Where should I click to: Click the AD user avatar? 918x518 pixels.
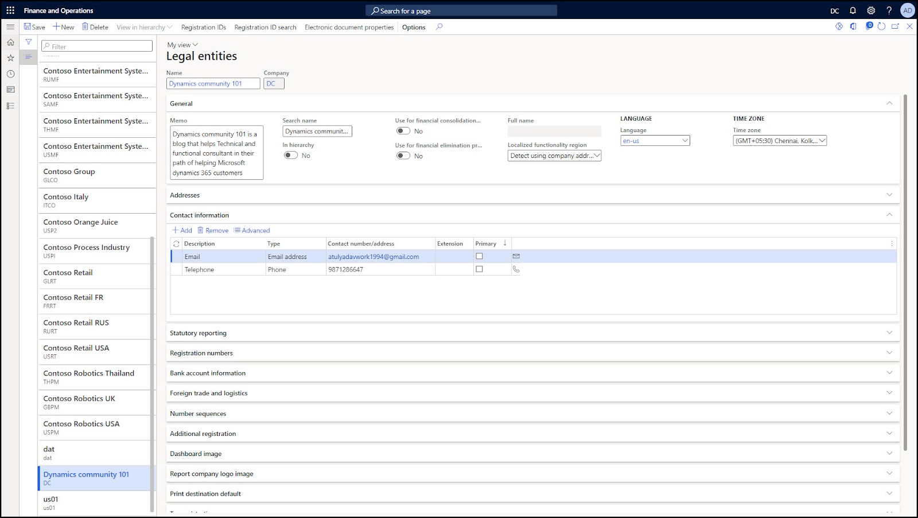[x=907, y=10]
